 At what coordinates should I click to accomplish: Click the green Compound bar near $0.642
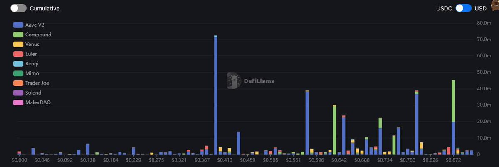point(334,130)
